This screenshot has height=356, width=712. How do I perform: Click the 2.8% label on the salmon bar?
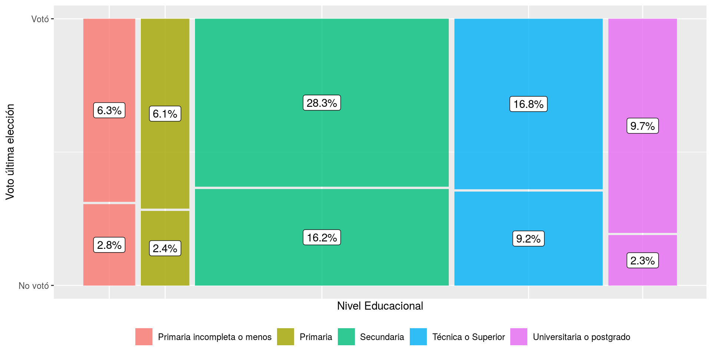(x=109, y=245)
